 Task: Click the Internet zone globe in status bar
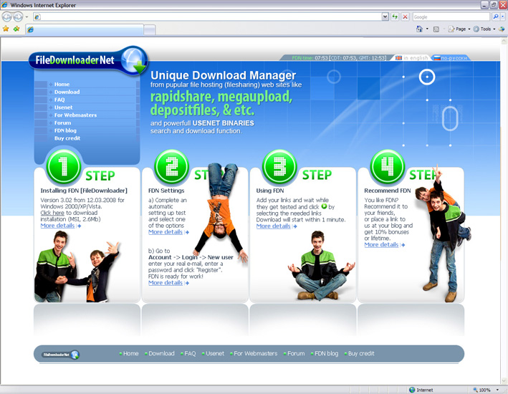[412, 390]
